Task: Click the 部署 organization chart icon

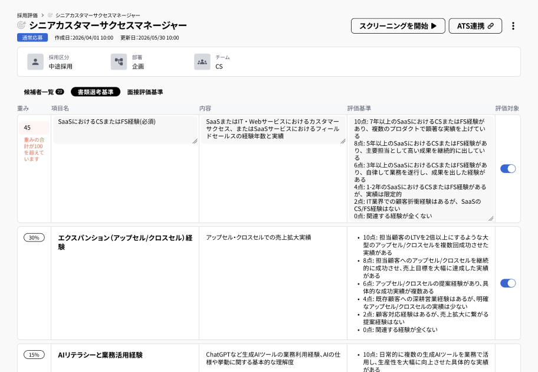Action: [119, 62]
